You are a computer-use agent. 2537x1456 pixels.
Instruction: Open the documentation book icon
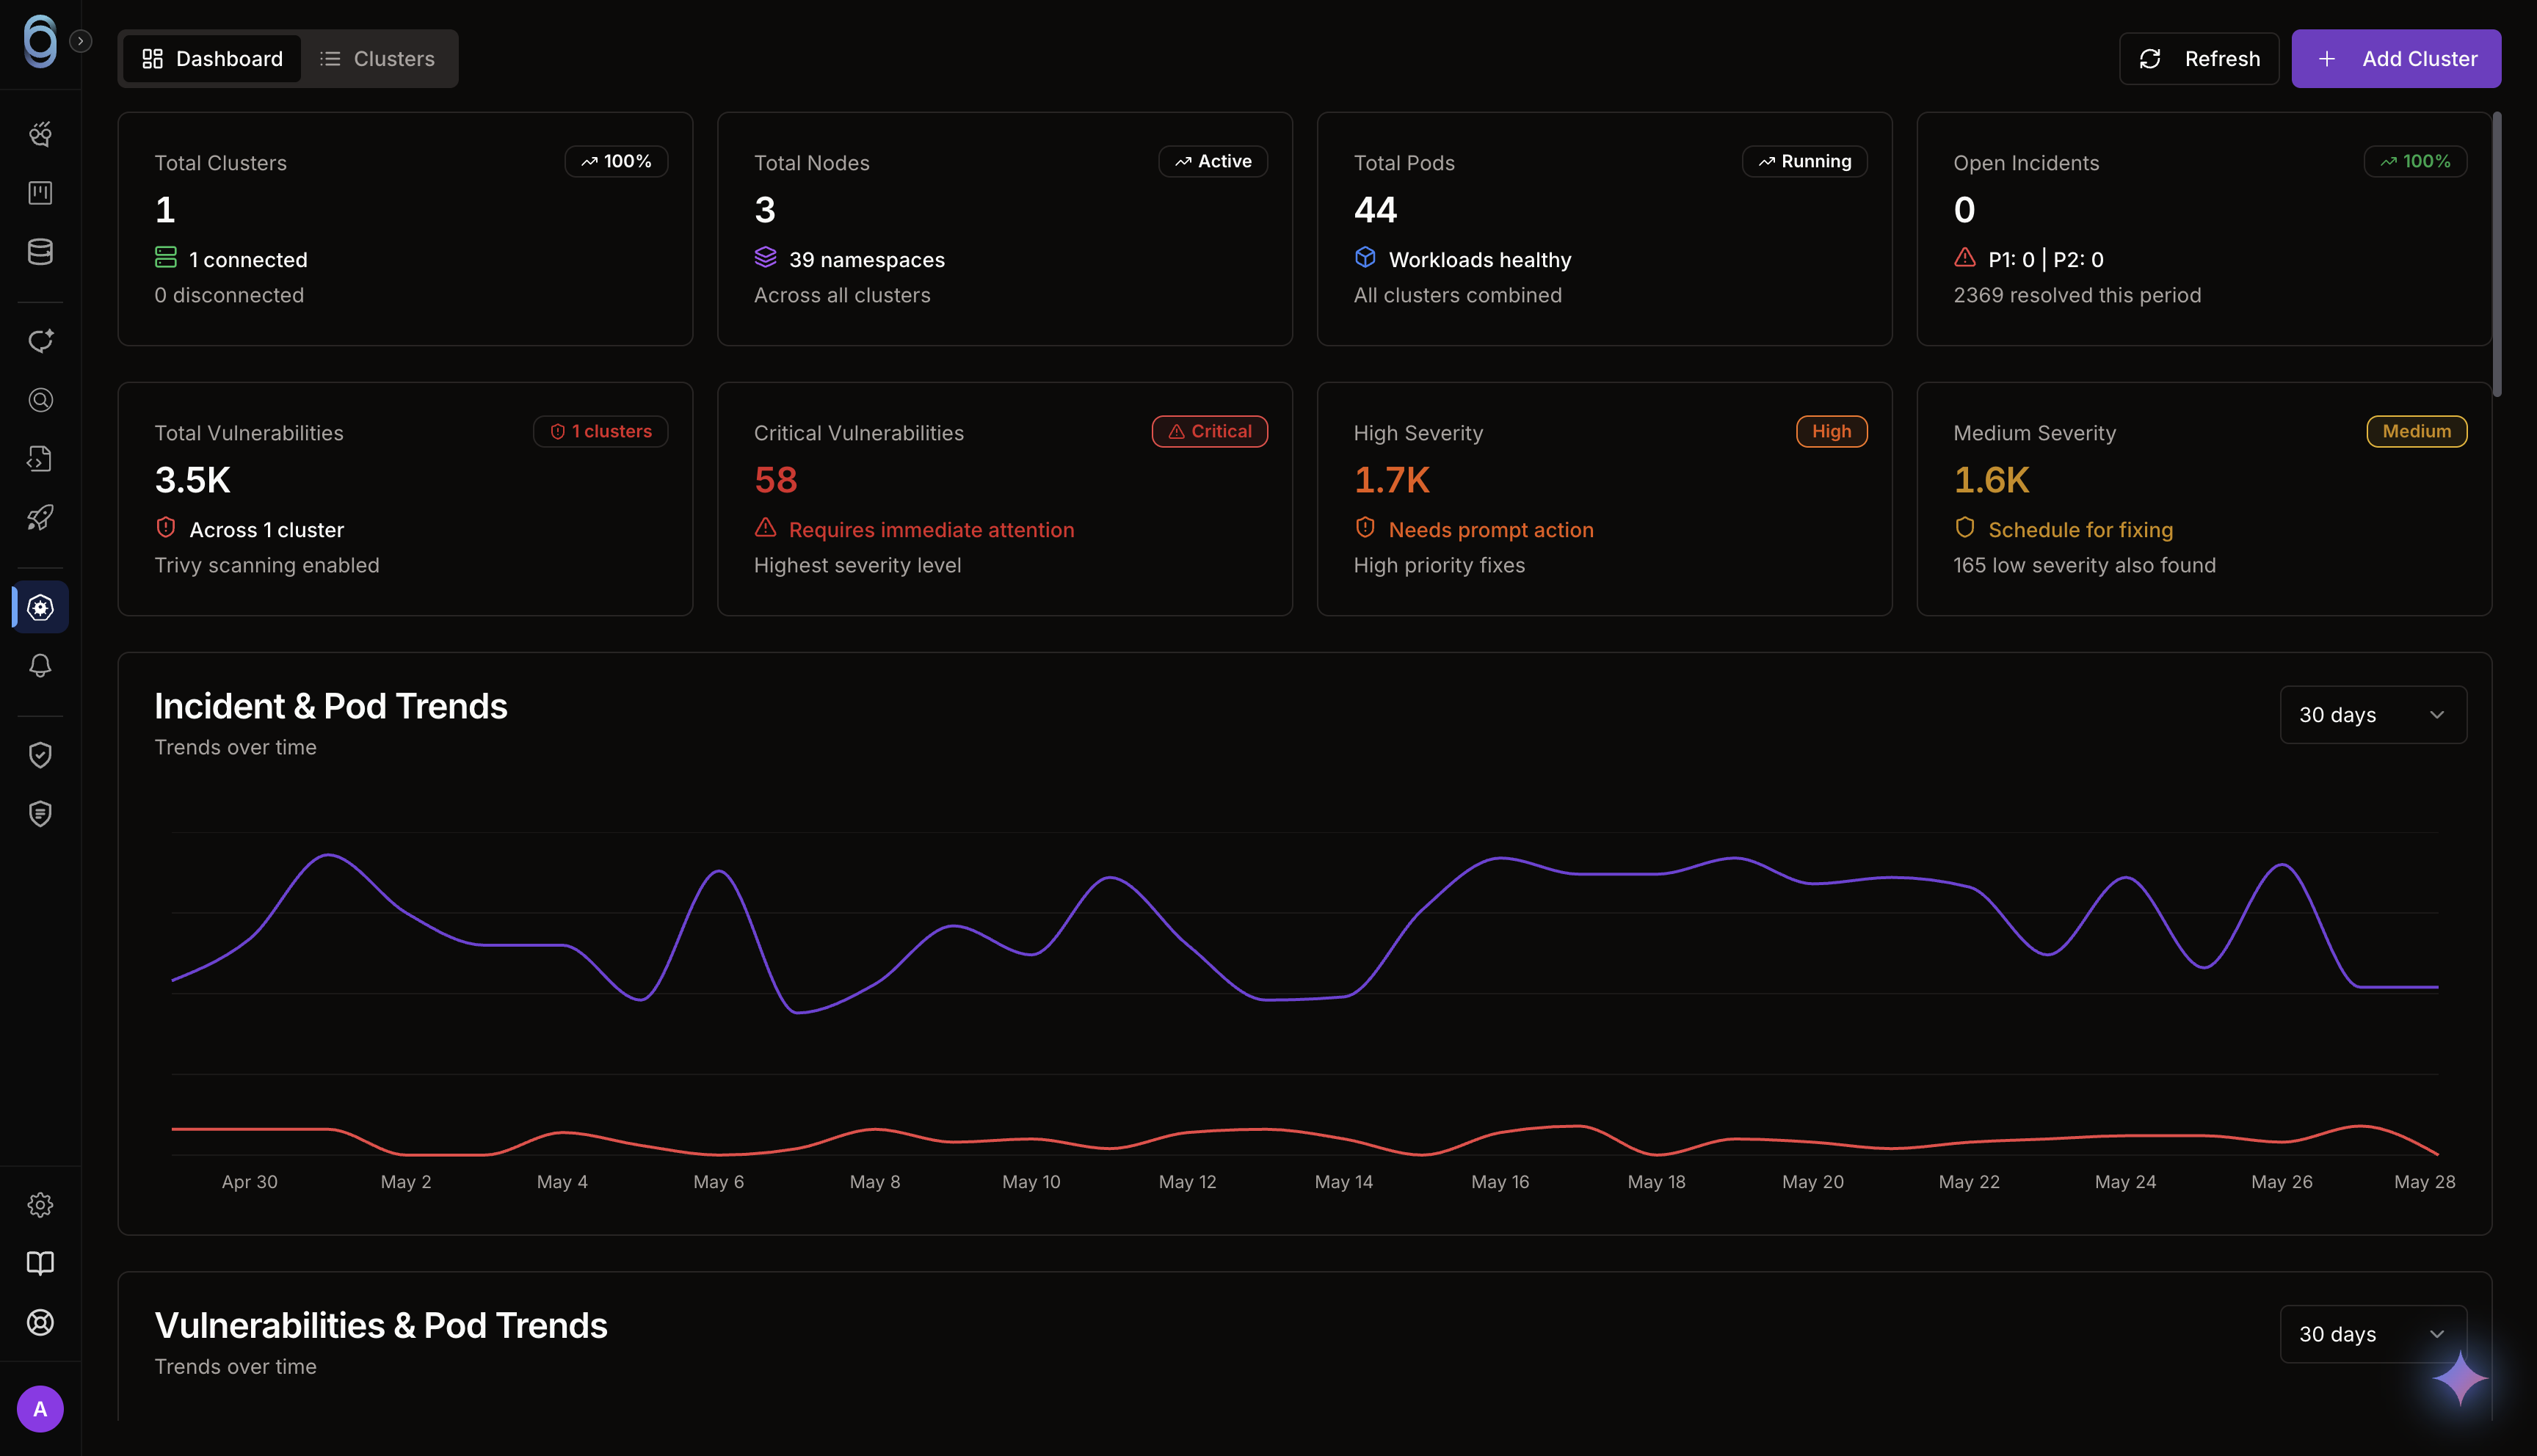click(x=40, y=1263)
